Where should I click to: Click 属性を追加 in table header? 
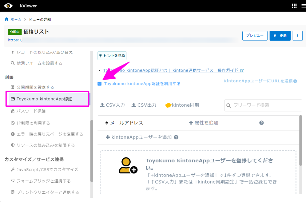[x=204, y=123]
